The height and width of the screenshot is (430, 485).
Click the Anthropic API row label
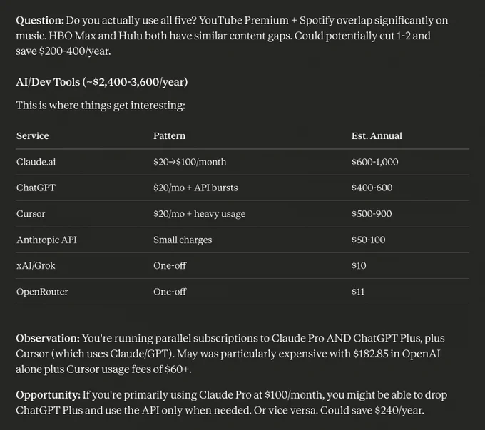46,240
